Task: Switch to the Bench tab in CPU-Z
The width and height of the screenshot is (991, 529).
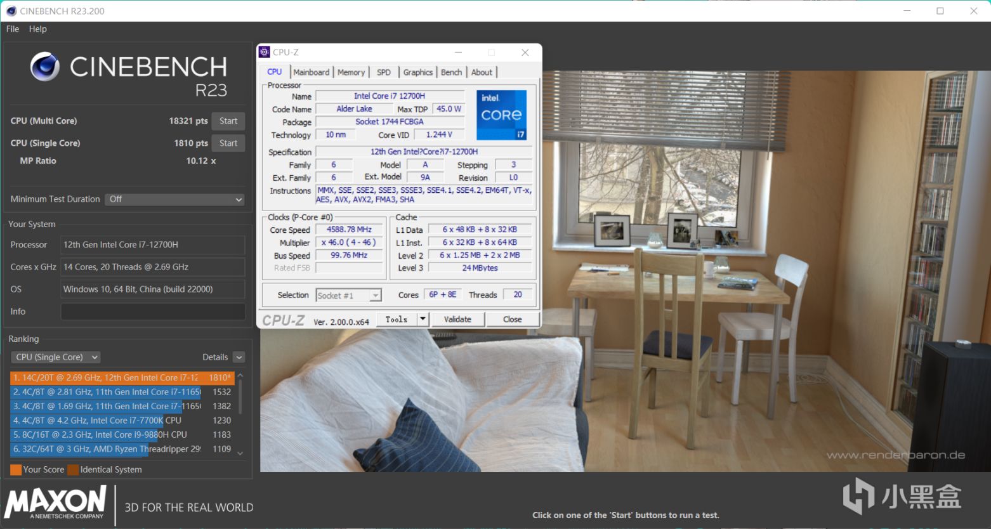Action: coord(452,72)
